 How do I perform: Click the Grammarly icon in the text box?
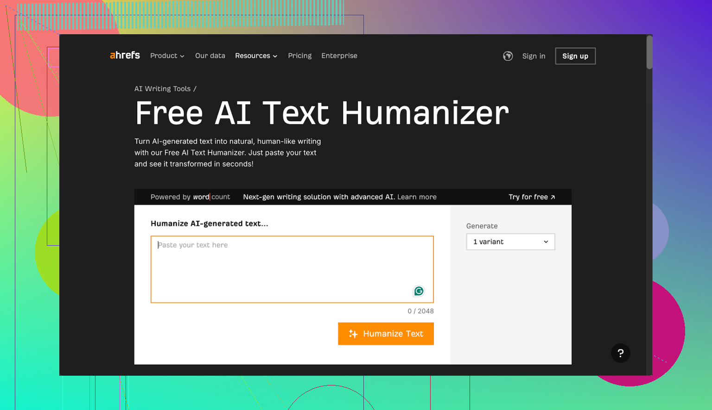[x=419, y=291]
